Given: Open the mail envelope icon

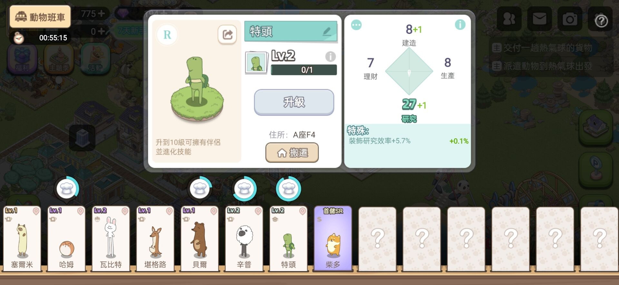Looking at the screenshot, I should tap(539, 19).
